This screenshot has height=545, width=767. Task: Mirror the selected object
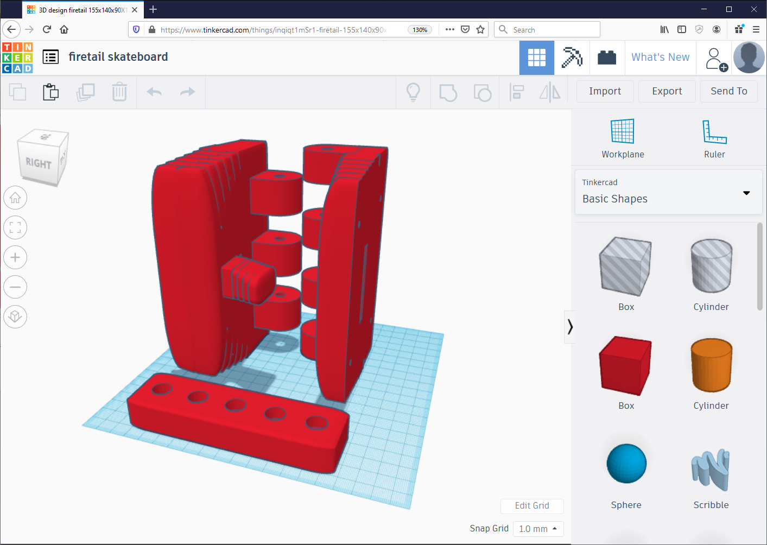549,92
